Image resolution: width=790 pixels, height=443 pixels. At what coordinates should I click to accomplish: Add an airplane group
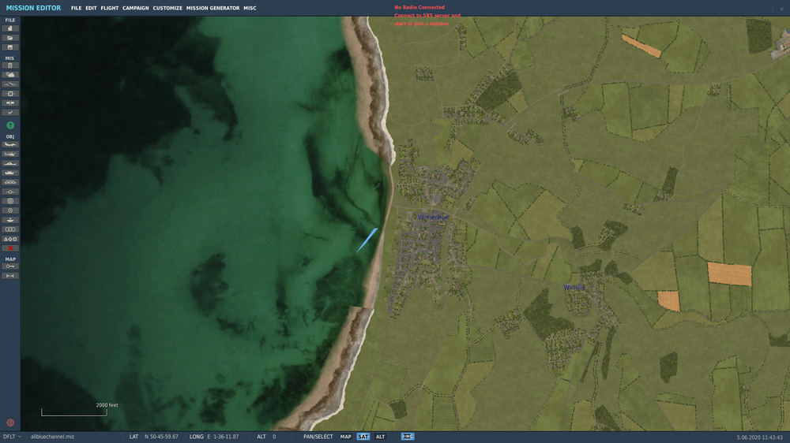click(x=10, y=145)
